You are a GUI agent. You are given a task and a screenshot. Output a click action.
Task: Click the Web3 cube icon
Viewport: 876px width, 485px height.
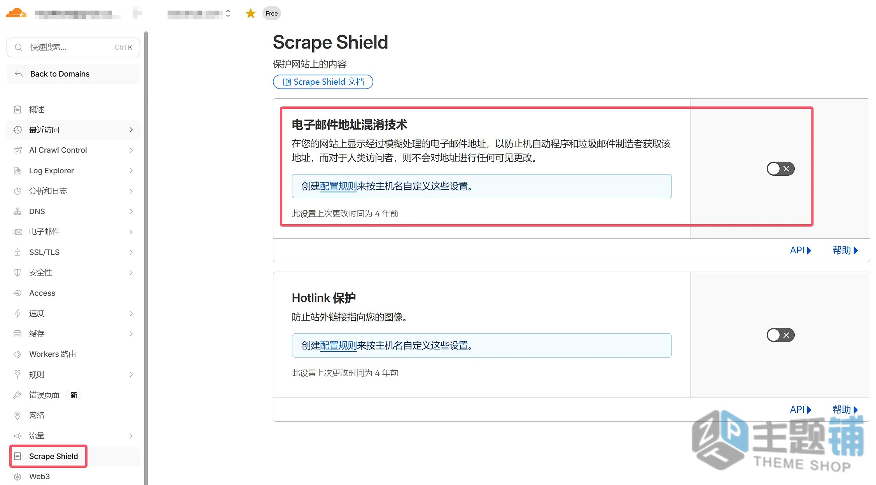coord(17,476)
